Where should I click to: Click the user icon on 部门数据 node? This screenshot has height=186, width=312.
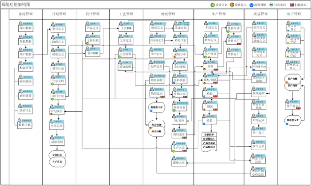(21, 24)
